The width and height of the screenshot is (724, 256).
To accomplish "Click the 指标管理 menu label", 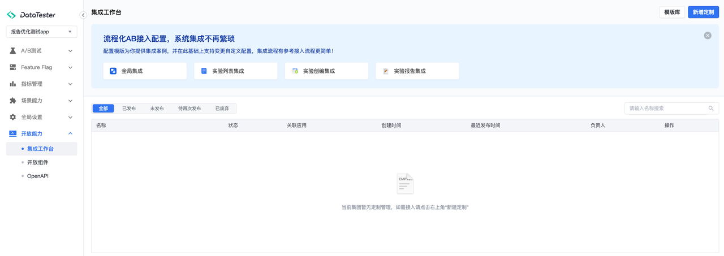I will coord(32,84).
